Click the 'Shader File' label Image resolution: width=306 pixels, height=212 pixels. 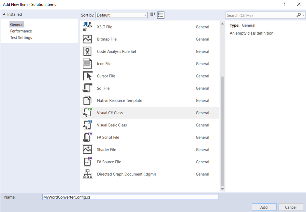[x=106, y=150]
